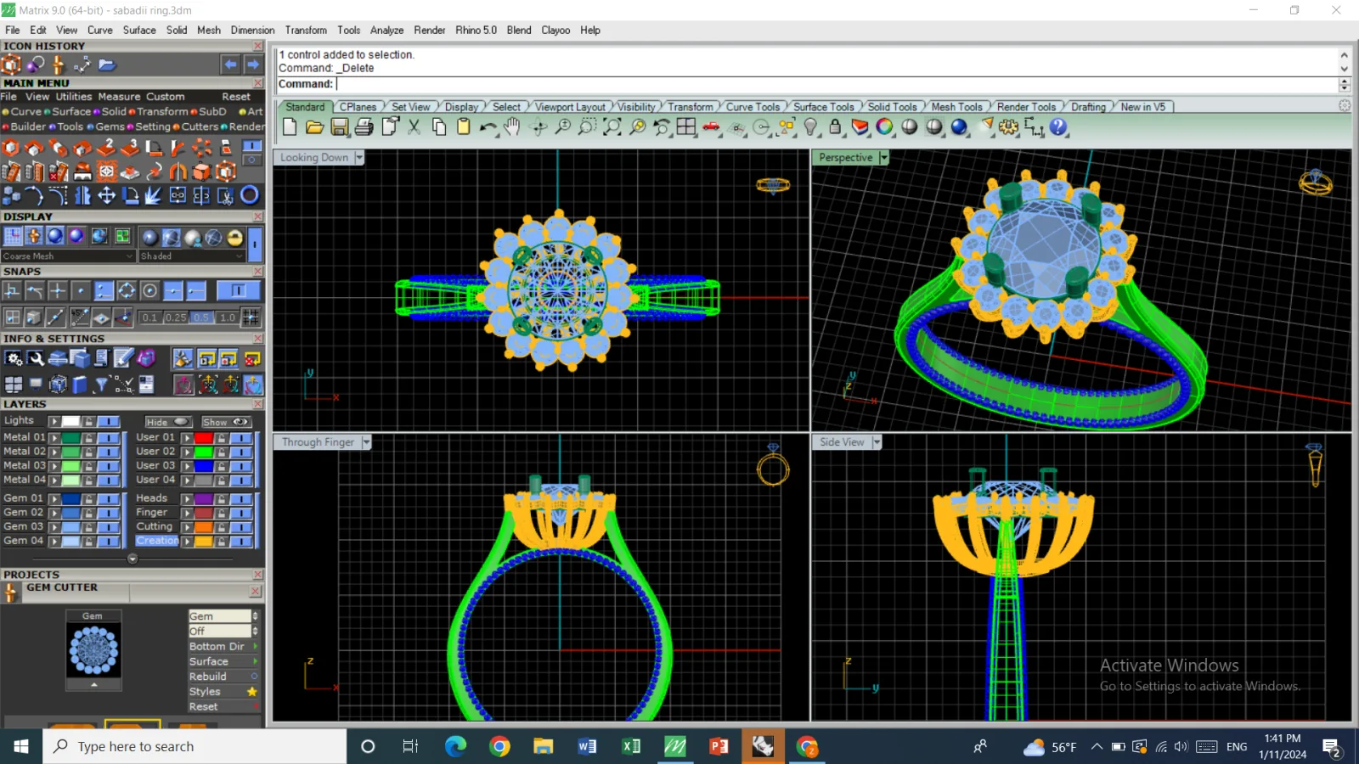Click the Show eye button in Layers
This screenshot has width=1359, height=764.
tap(225, 422)
